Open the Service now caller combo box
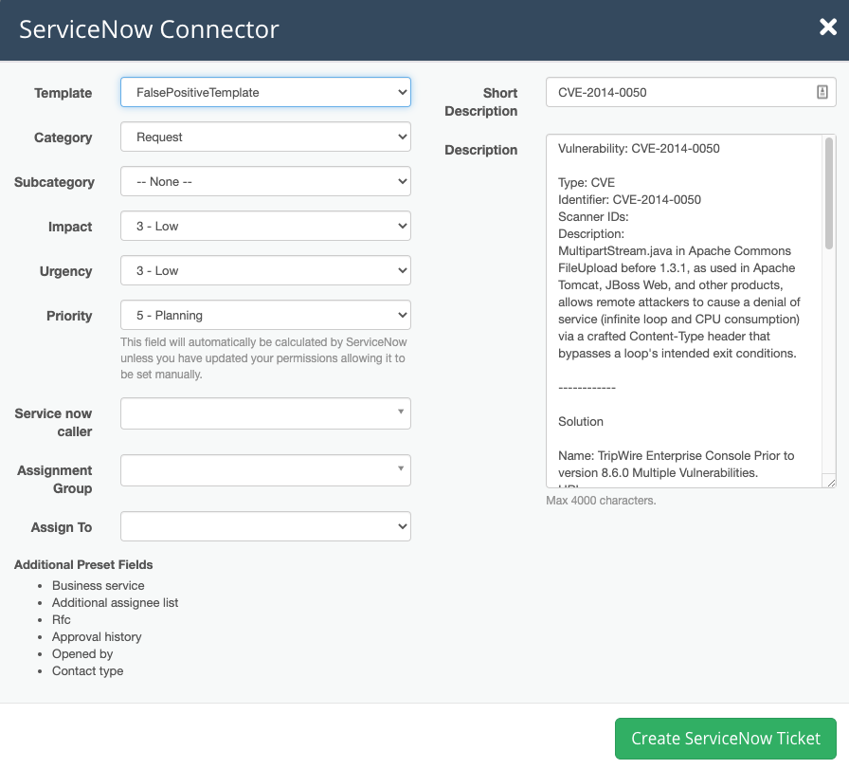Image resolution: width=849 pixels, height=769 pixels. pyautogui.click(x=265, y=413)
